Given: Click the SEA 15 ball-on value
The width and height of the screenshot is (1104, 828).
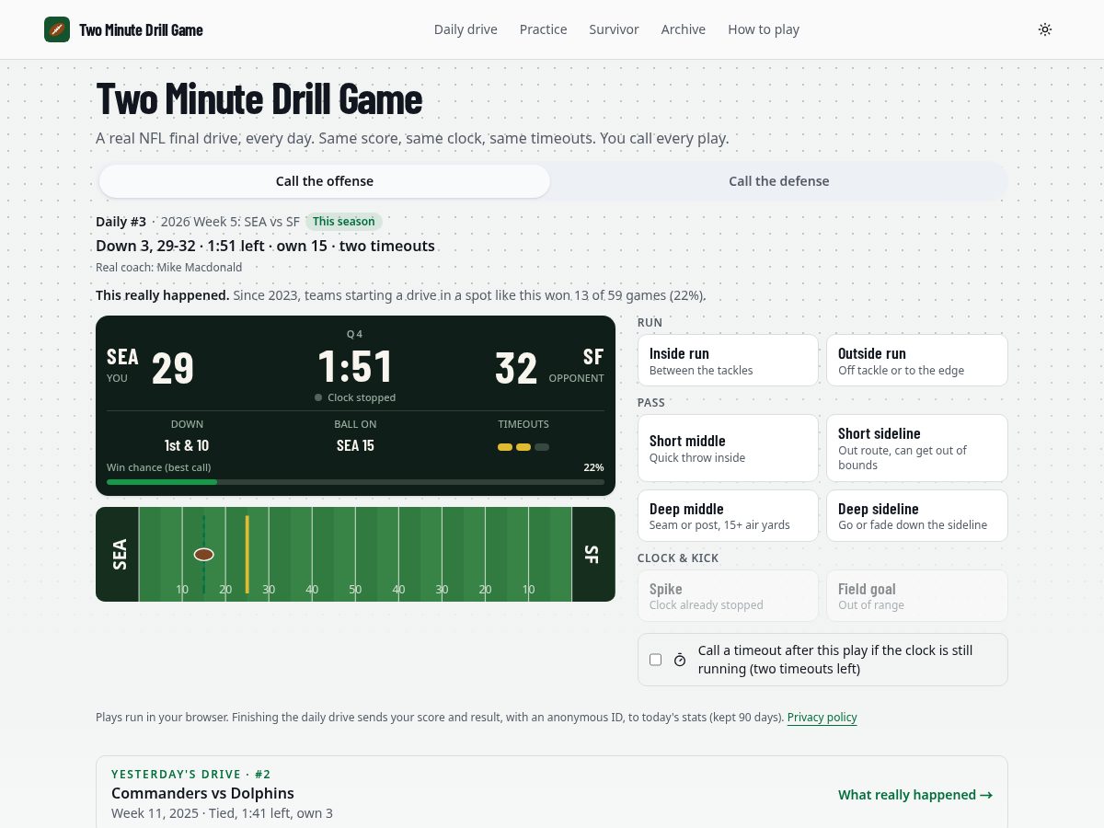Looking at the screenshot, I should (355, 445).
